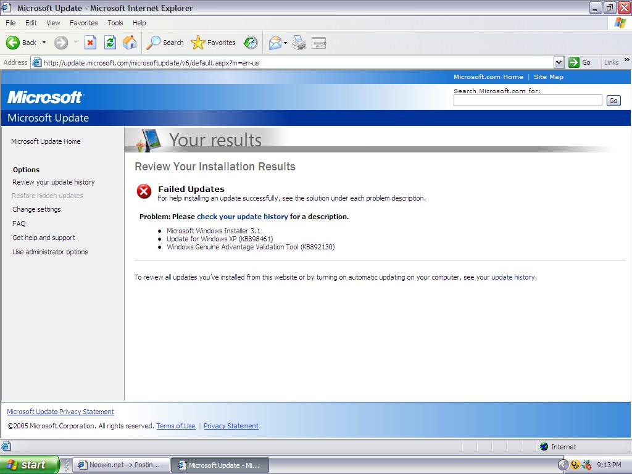Screen dimensions: 632x474
Task: Open the Back history dropdown arrow
Action: click(44, 43)
